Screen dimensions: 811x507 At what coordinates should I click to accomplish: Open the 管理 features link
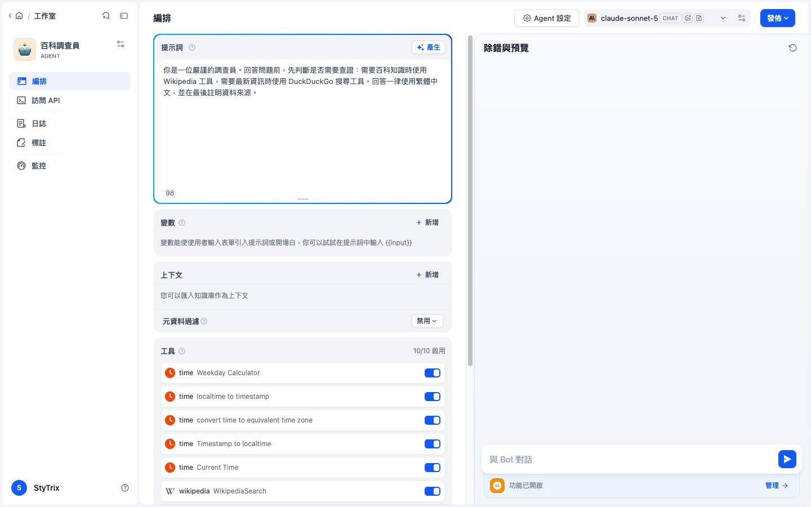(x=777, y=486)
